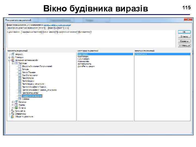Screen dimensions: 196x147
Task: Click the table icon beside Ошибки вставки
Action: tap(20, 75)
